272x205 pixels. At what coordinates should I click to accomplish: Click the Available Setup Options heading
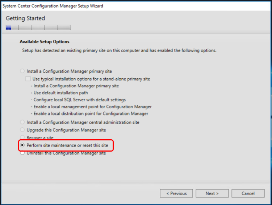[45, 42]
